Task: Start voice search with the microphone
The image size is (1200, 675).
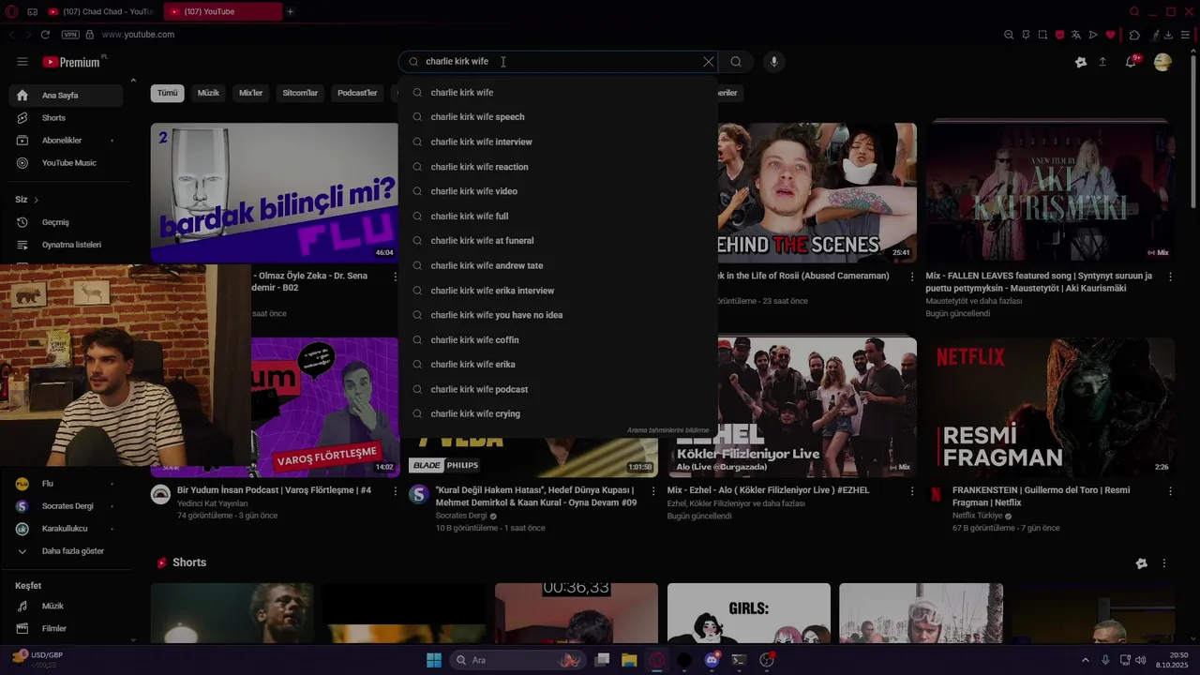Action: 773,62
